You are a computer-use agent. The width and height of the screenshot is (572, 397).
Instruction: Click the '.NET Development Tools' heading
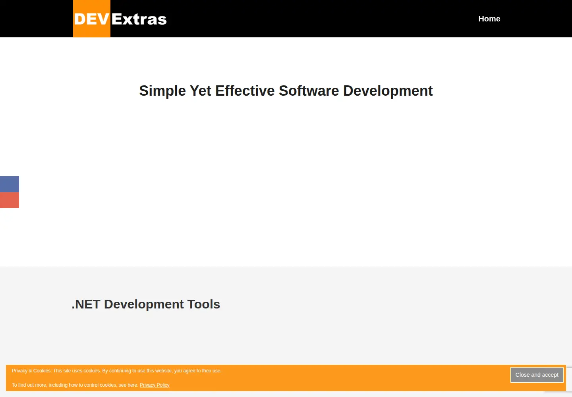pyautogui.click(x=146, y=304)
